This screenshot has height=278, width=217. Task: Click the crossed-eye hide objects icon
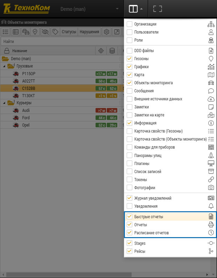click(x=45, y=32)
